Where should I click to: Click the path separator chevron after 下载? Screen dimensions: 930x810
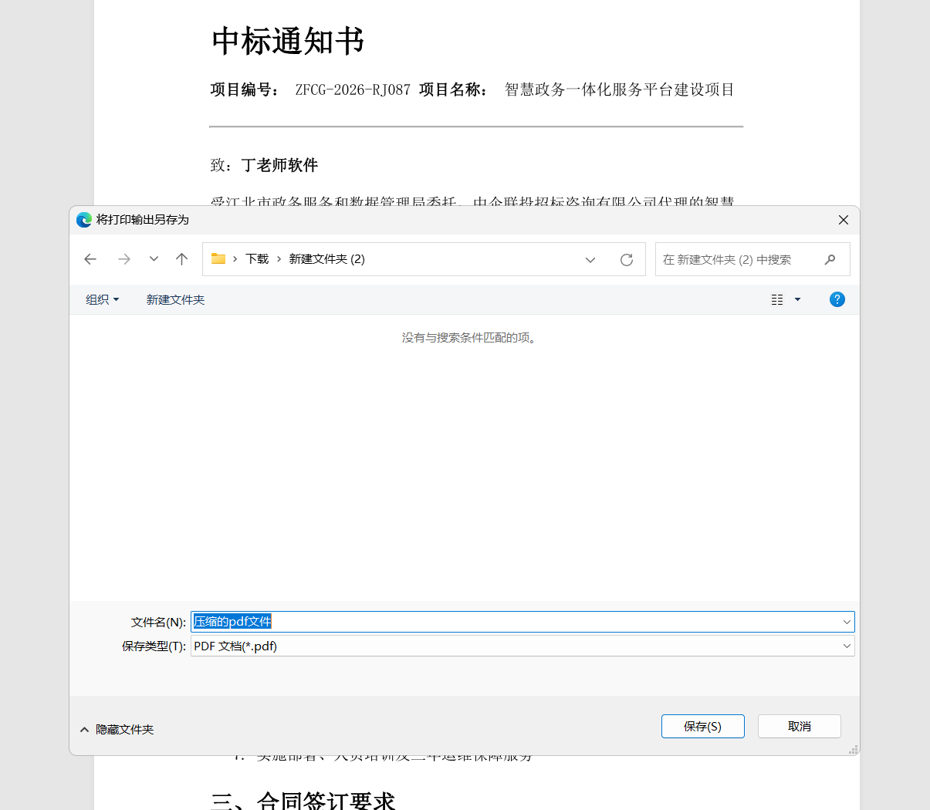tap(279, 259)
